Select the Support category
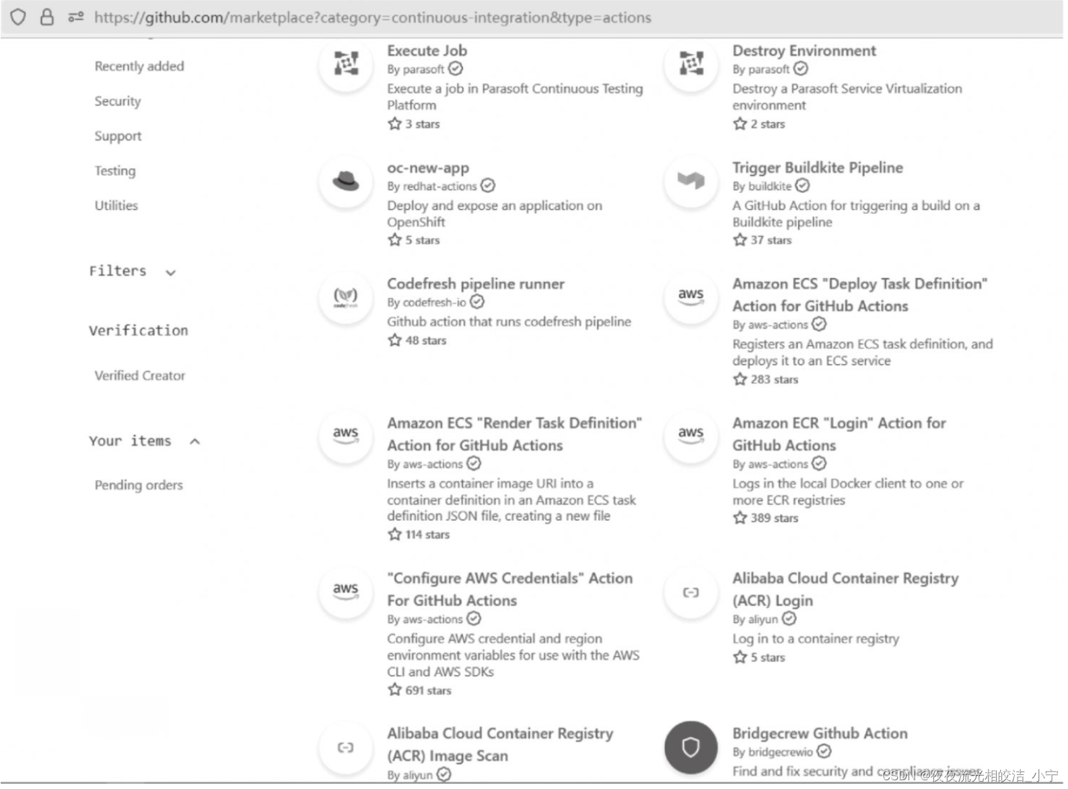1068x789 pixels. click(118, 136)
